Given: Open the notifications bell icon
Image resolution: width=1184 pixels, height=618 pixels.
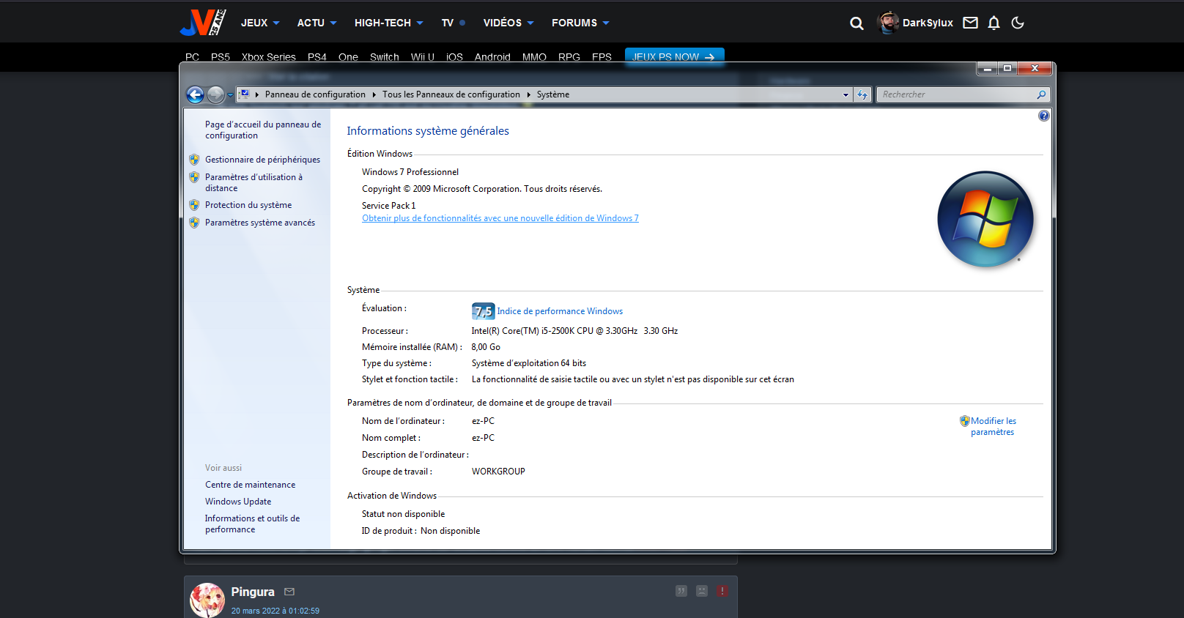Looking at the screenshot, I should (x=994, y=23).
